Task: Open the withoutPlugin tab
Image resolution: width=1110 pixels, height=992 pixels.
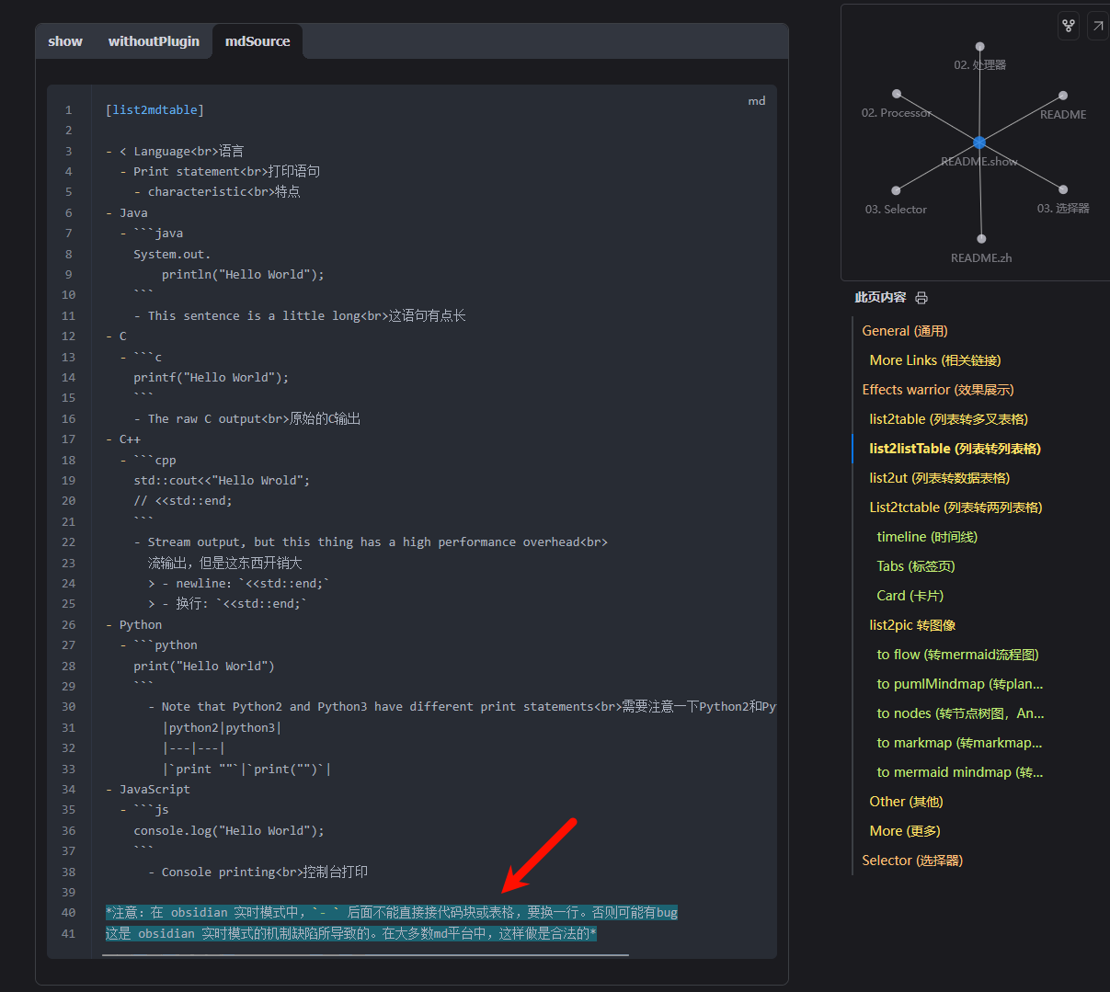Action: click(x=154, y=41)
